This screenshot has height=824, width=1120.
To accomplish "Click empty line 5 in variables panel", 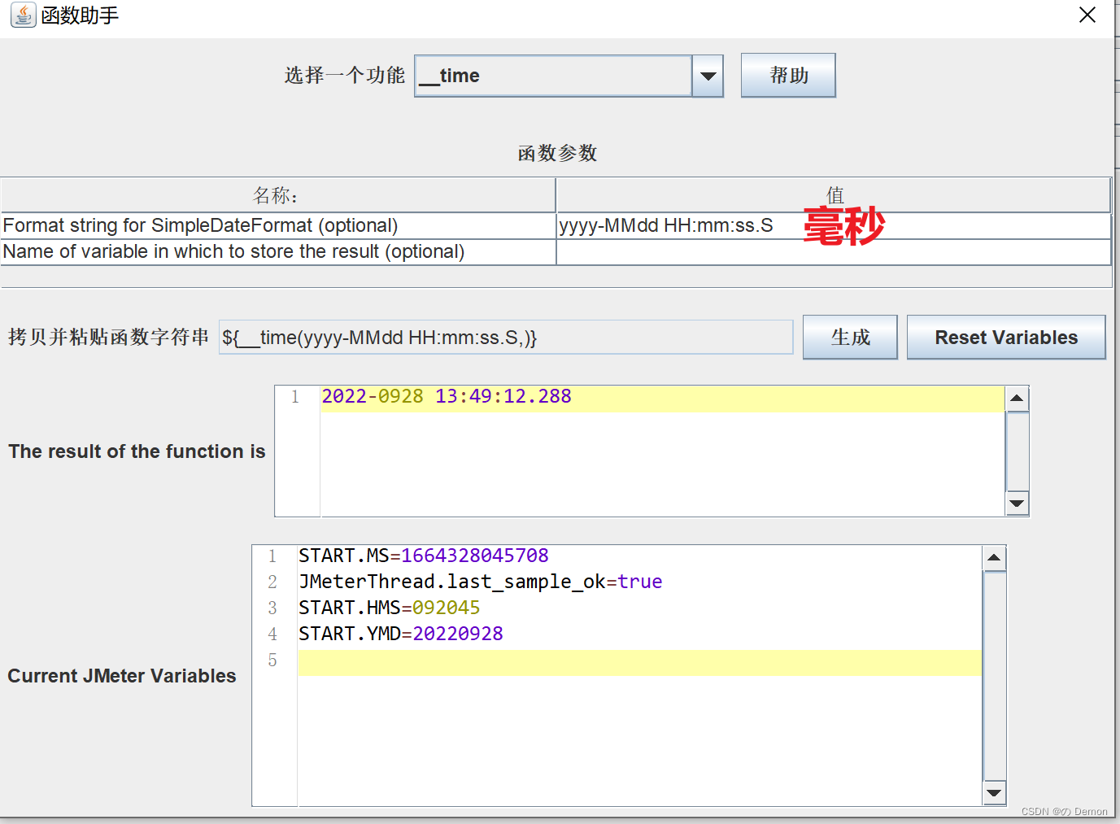I will pos(639,663).
